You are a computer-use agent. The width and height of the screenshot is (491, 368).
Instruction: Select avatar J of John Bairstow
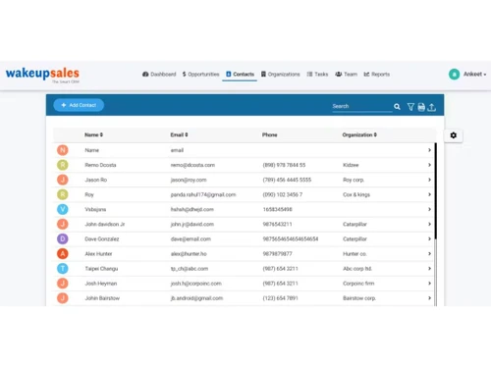tap(63, 298)
